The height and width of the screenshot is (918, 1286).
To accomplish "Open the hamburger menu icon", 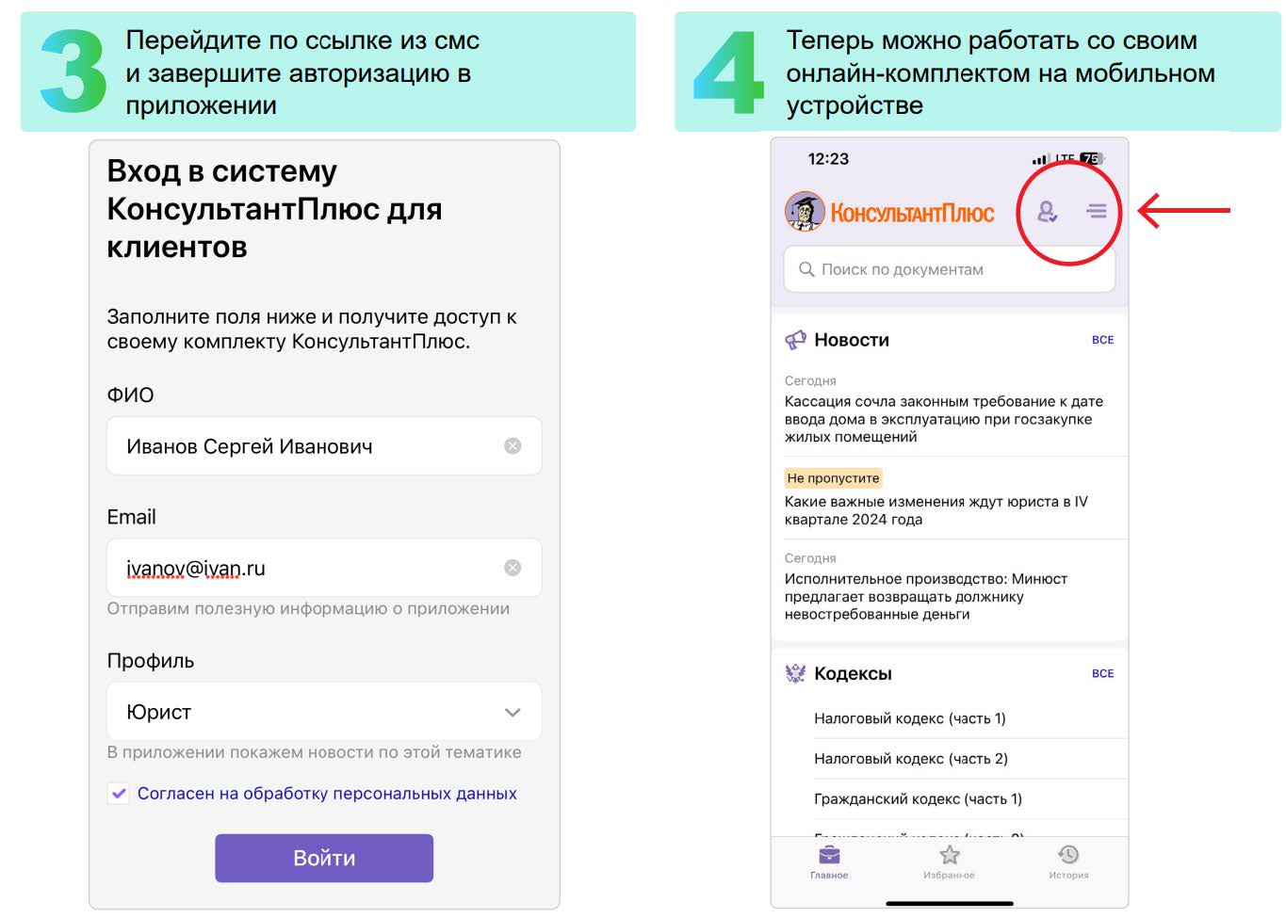I will 1097,211.
